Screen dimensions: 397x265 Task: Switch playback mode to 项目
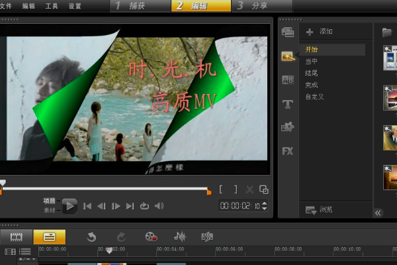click(49, 201)
